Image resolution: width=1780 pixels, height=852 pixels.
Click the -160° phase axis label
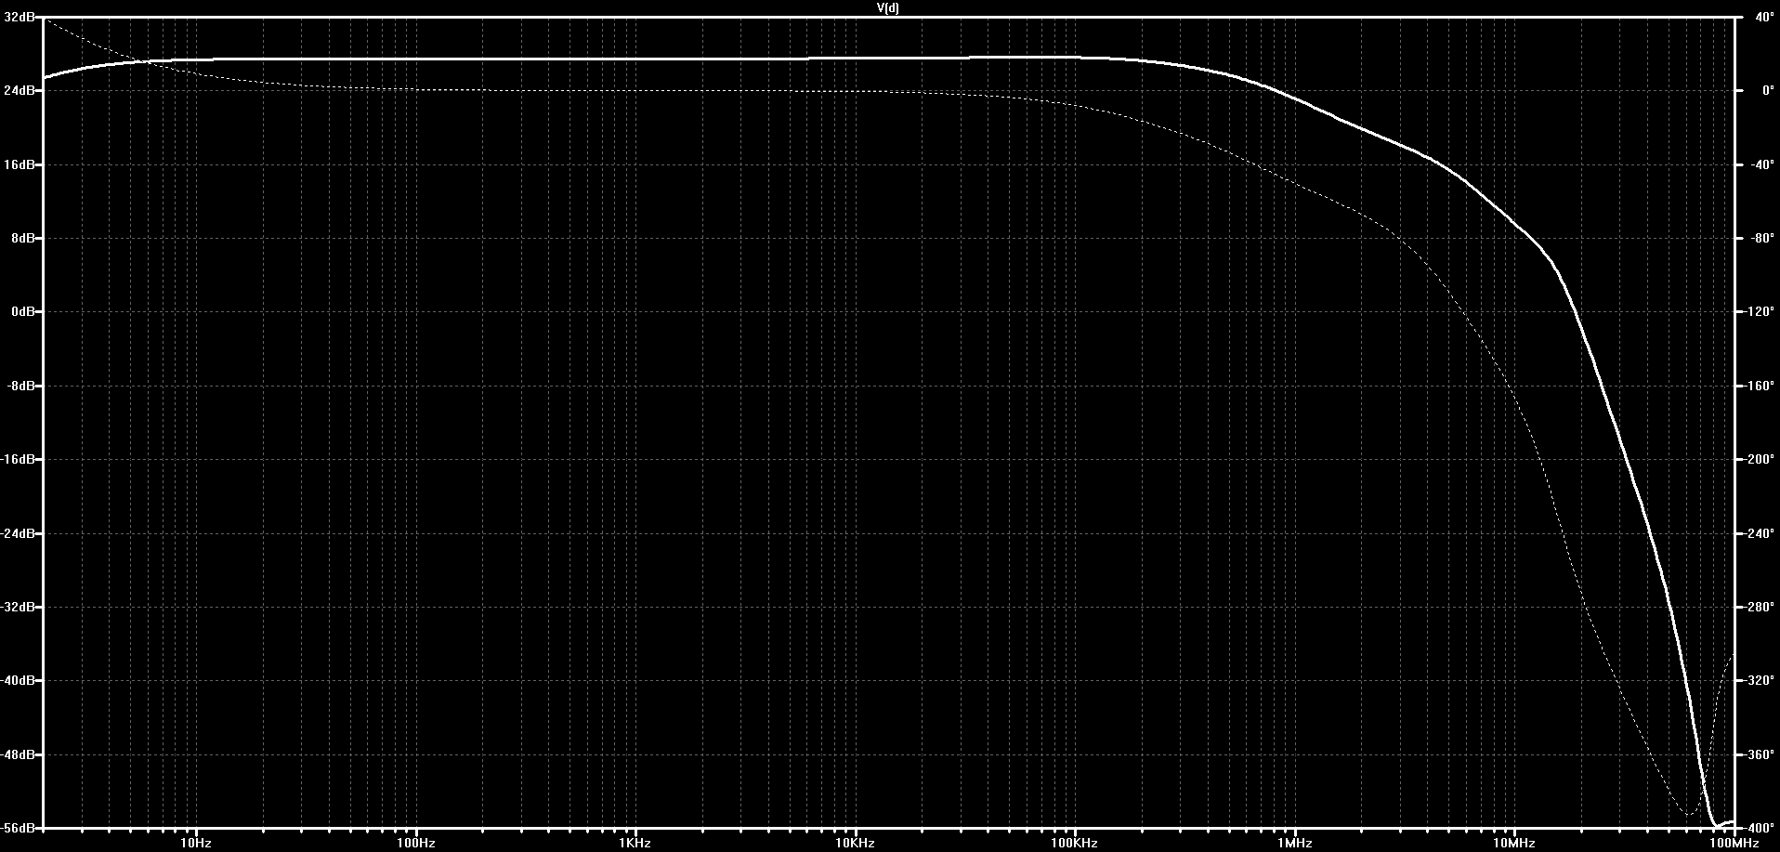pyautogui.click(x=1760, y=386)
